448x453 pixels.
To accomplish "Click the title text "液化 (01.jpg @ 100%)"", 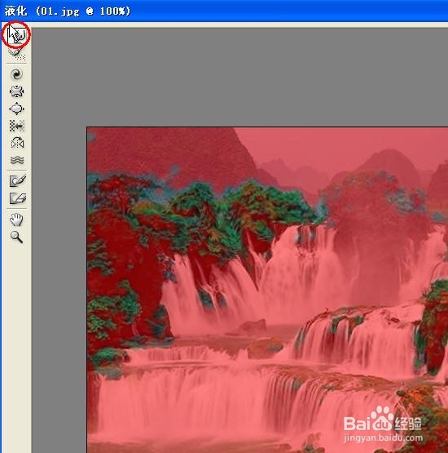I will (68, 11).
